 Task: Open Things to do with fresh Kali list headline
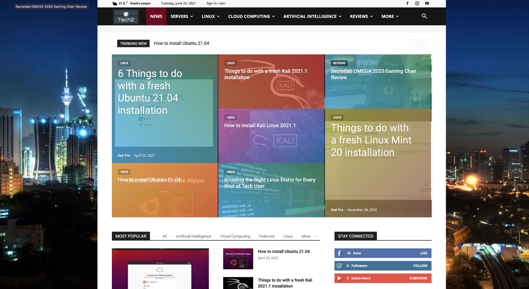click(x=285, y=283)
